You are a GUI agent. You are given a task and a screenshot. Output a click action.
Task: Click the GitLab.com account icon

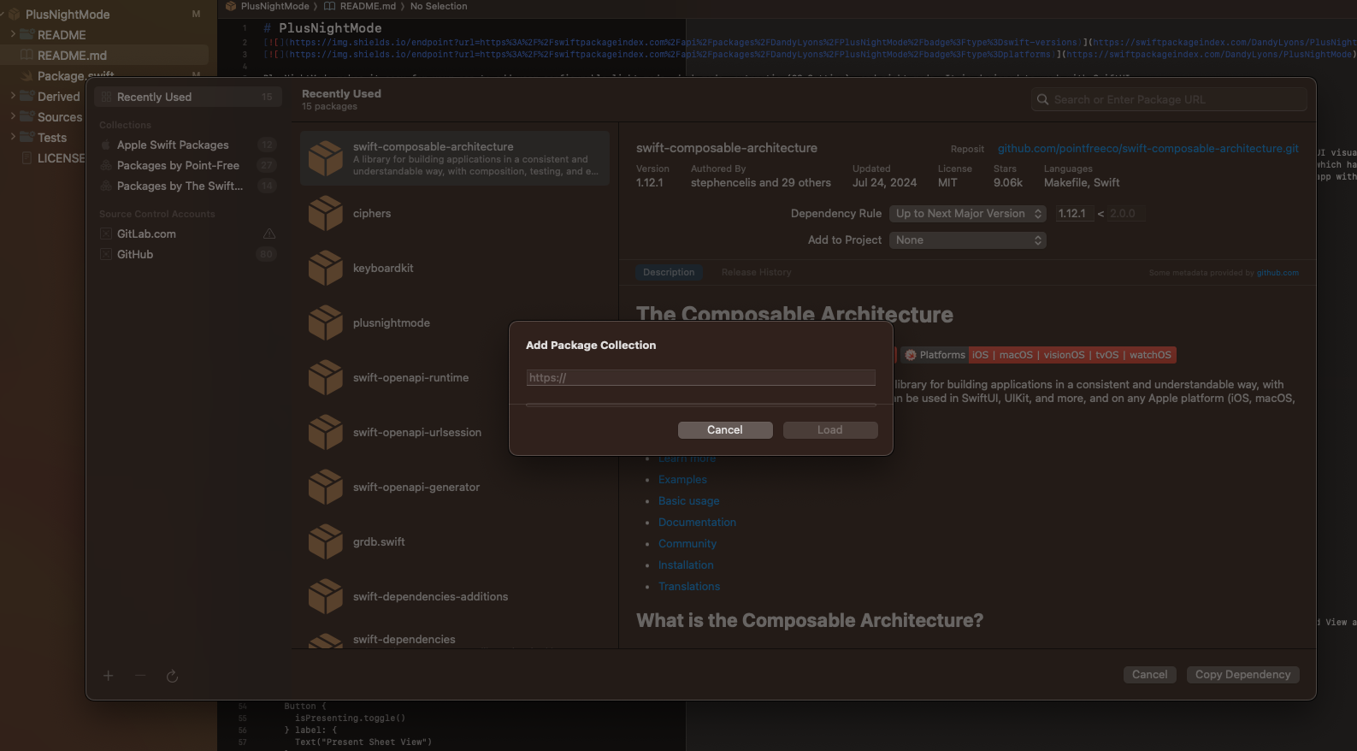coord(106,234)
